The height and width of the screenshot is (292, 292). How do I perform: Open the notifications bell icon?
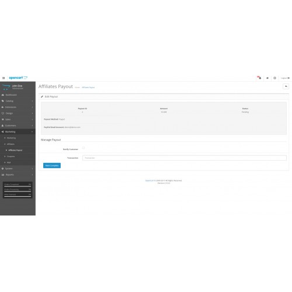259,78
